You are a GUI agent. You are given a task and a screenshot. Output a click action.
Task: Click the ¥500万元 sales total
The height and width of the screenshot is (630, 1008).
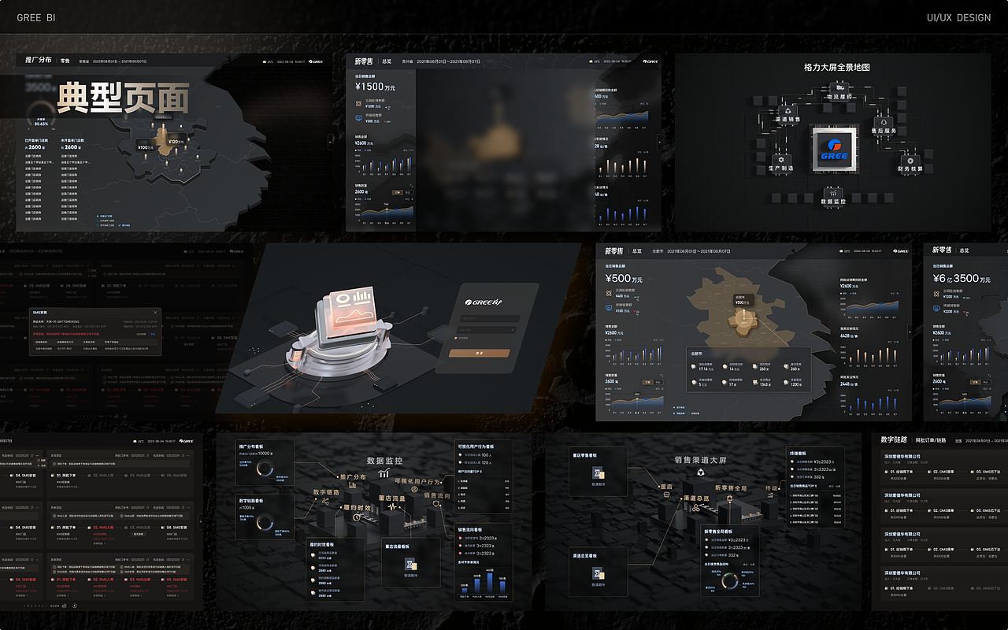624,279
